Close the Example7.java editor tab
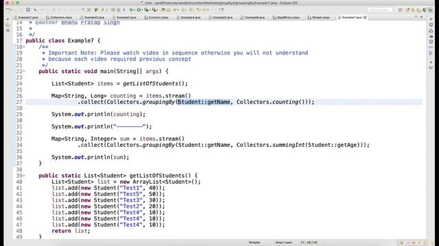Viewport: 439px width, 246px height. [x=365, y=17]
